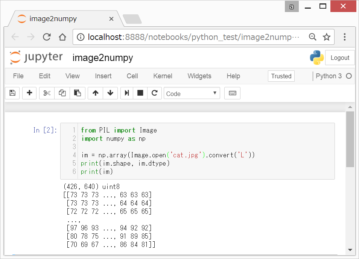The width and height of the screenshot is (359, 259).
Task: Click the vertical scrollbar down arrow
Action: pos(350,250)
